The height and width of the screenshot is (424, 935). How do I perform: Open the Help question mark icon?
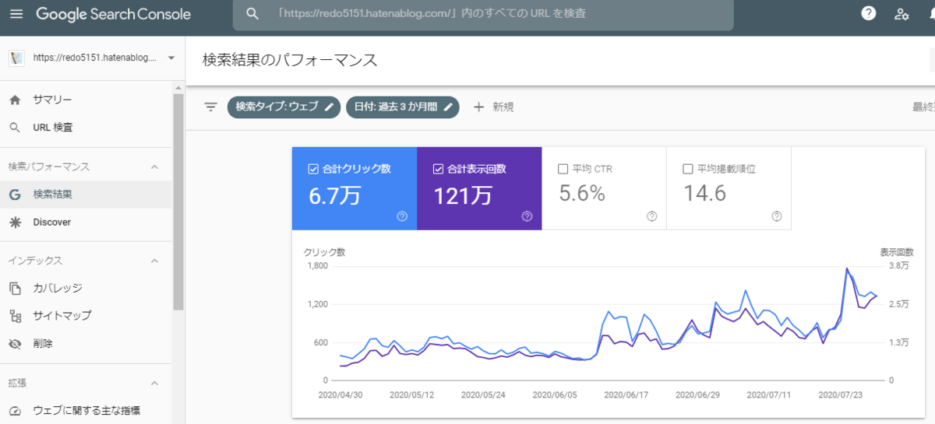pos(868,14)
